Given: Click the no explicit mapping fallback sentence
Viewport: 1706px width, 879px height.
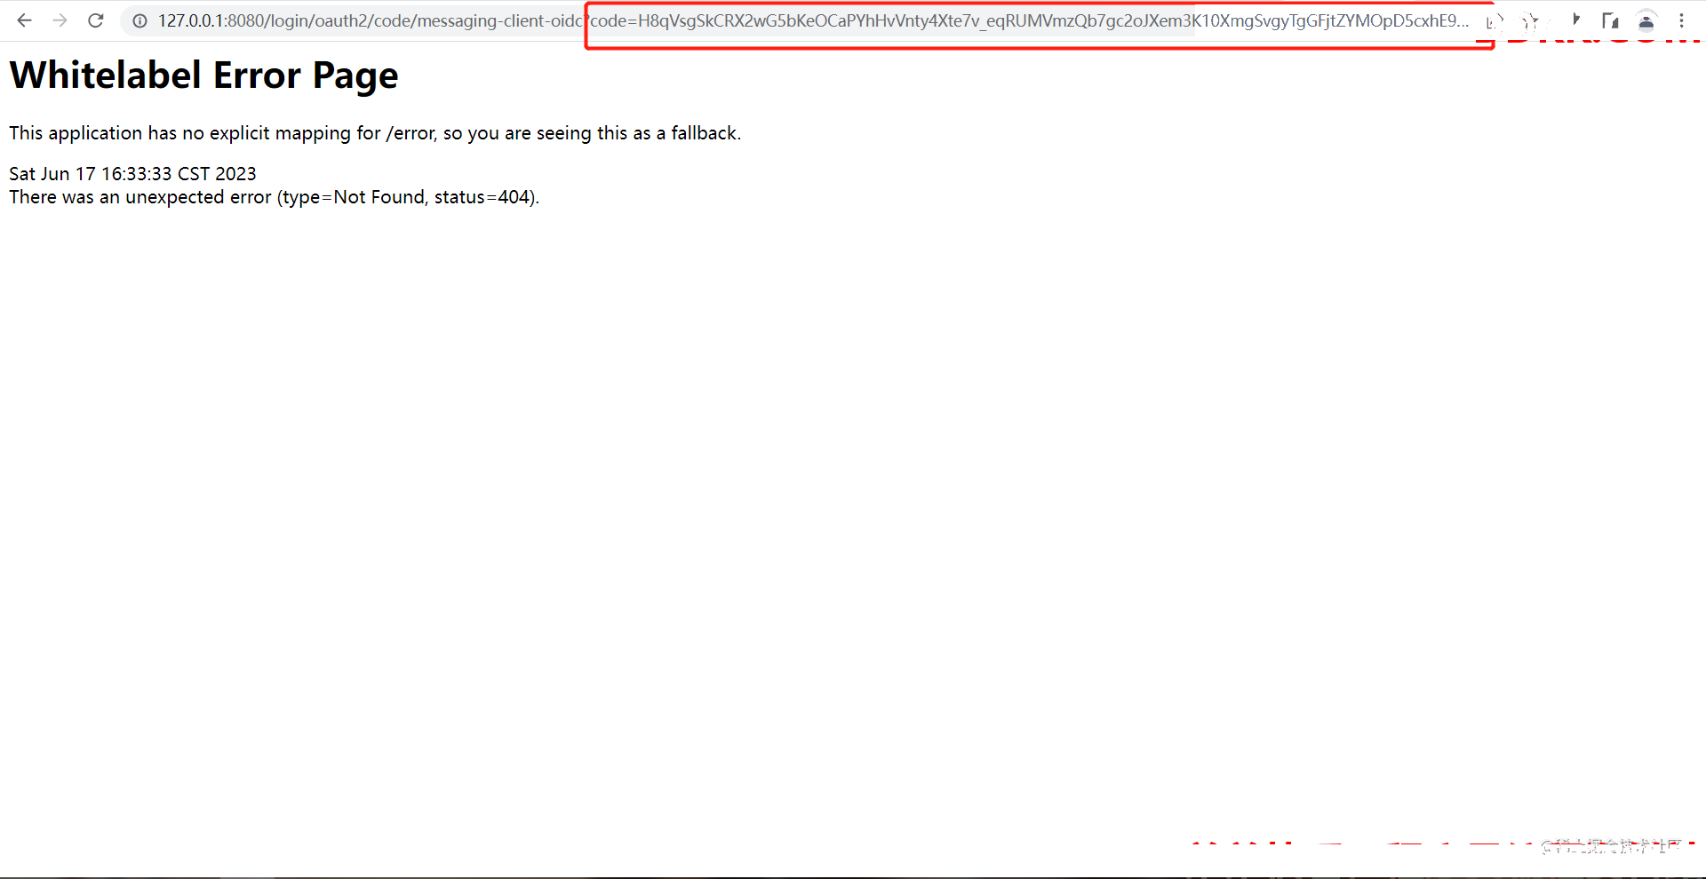Looking at the screenshot, I should (x=374, y=133).
